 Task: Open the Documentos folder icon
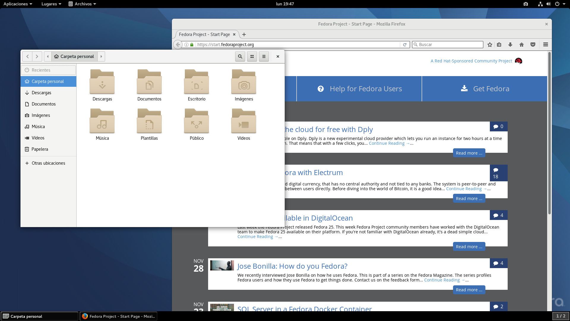click(x=149, y=82)
